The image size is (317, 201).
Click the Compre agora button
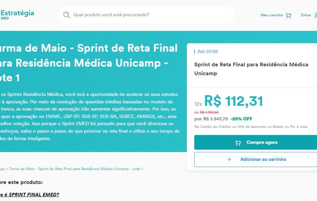pos(256,143)
